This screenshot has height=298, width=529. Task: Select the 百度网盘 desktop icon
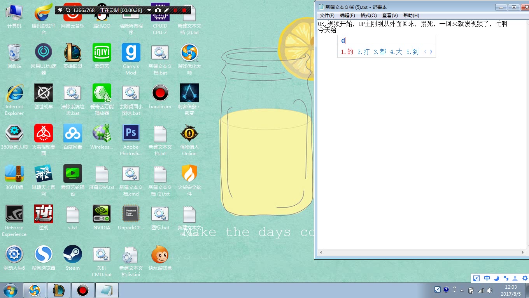[x=73, y=137]
